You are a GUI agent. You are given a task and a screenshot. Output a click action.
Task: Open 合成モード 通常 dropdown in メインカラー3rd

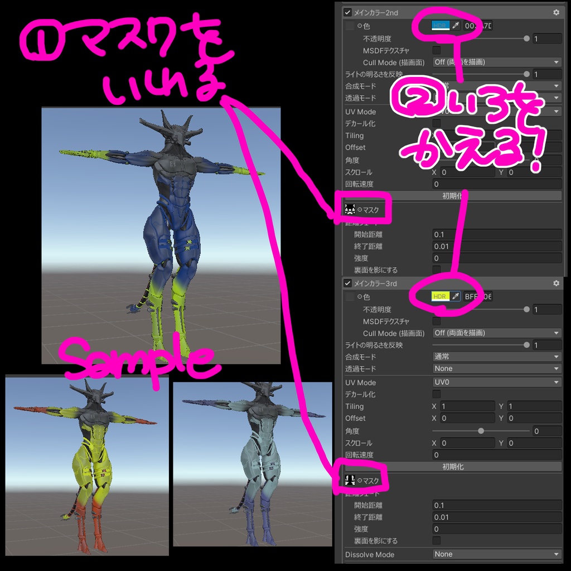point(497,356)
